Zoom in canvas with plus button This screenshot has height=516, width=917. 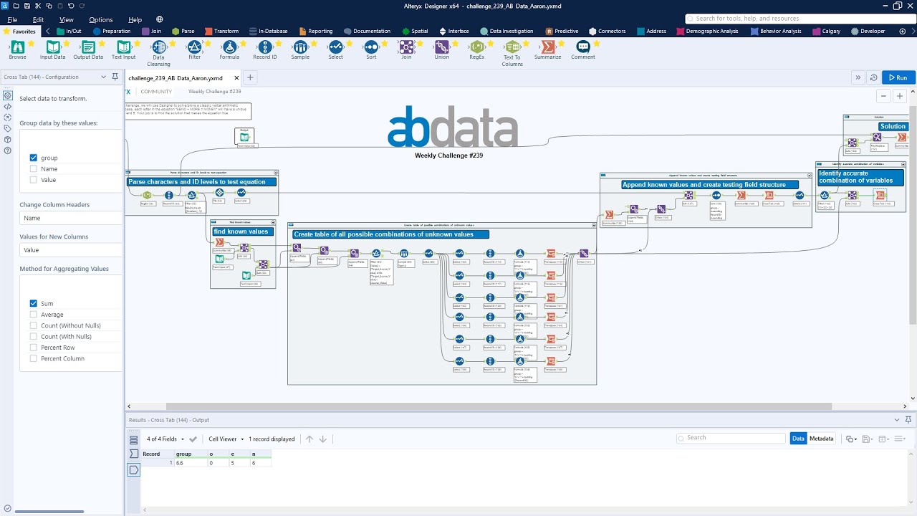900,96
